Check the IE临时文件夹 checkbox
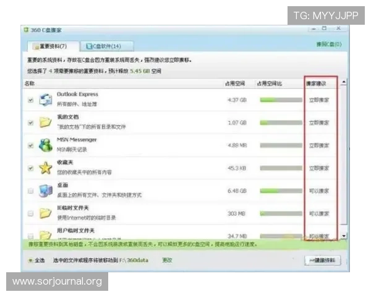The width and height of the screenshot is (371, 297). (30, 213)
